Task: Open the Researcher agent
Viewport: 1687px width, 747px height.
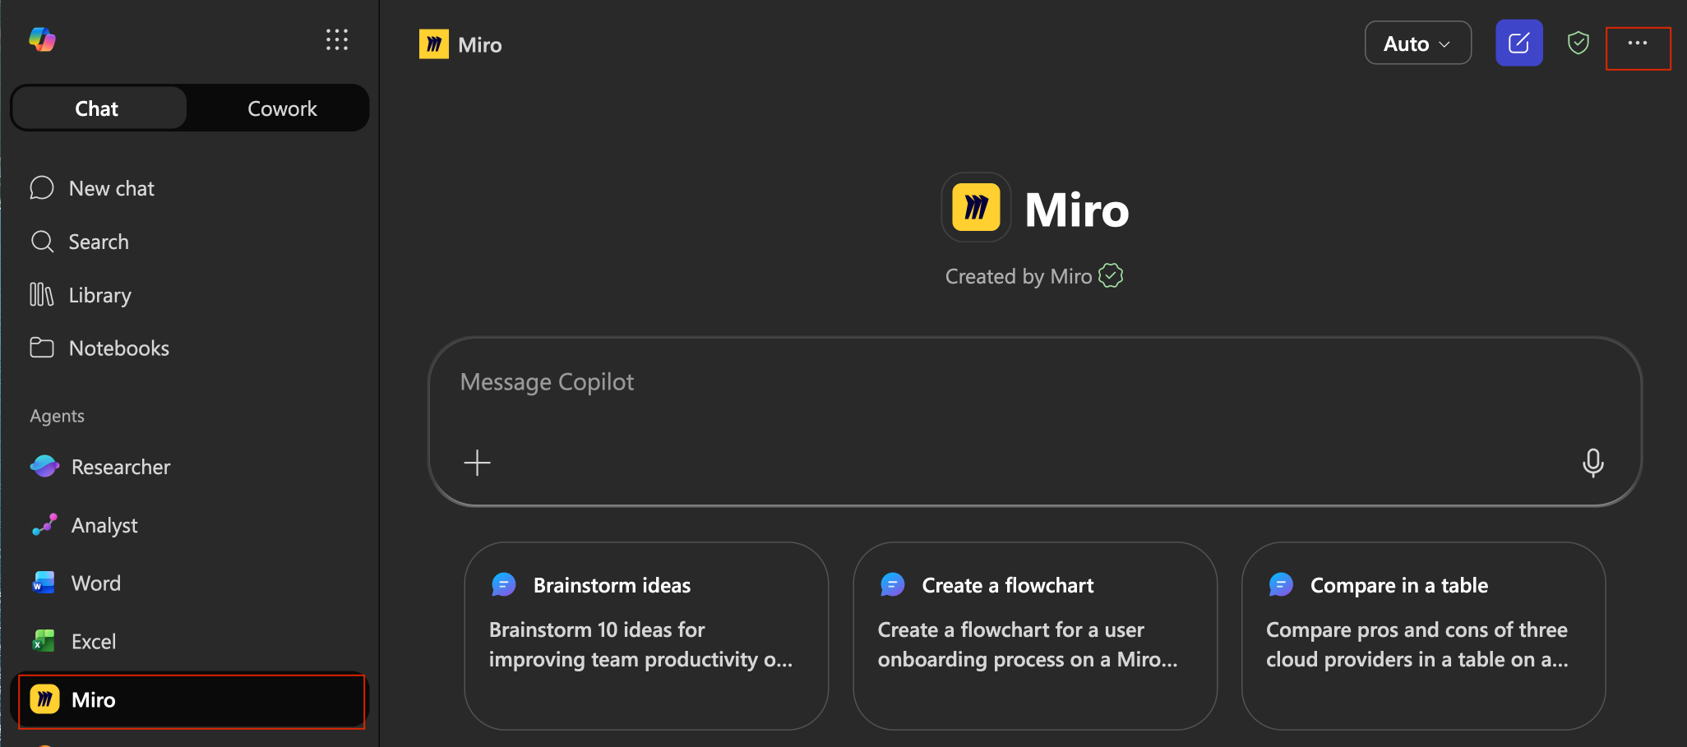Action: [x=190, y=467]
